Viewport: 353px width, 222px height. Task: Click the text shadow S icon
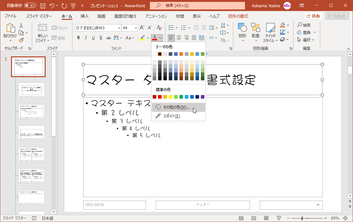(x=101, y=38)
